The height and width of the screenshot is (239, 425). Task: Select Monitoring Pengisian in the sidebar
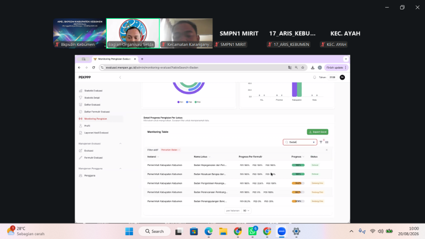[95, 119]
